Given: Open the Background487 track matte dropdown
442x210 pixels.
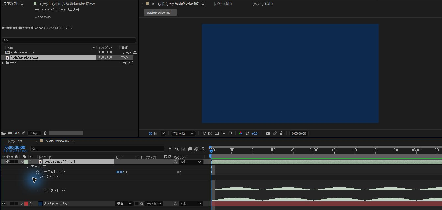Looking at the screenshot, I should [x=154, y=204].
